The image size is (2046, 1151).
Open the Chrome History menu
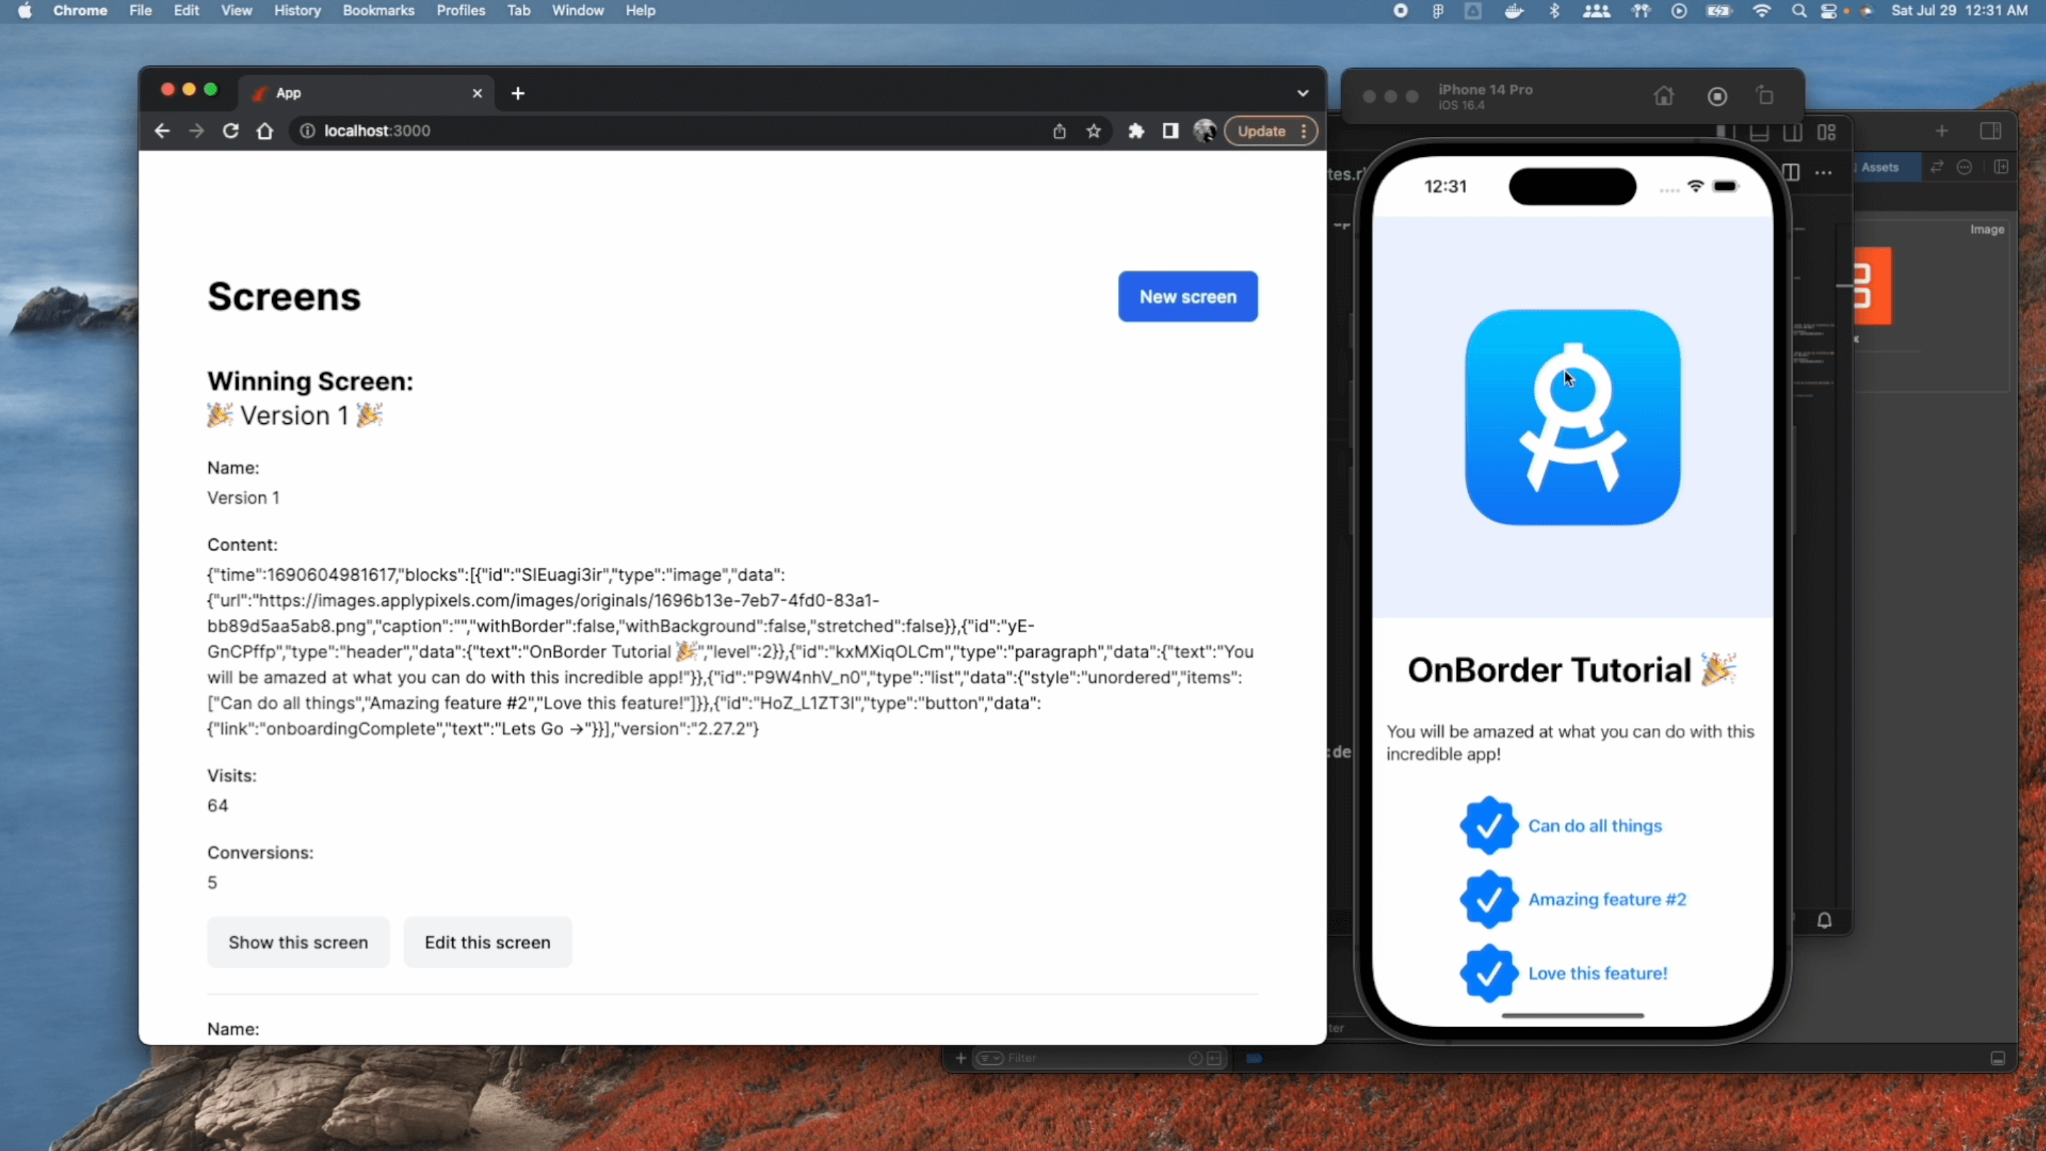pyautogui.click(x=296, y=10)
